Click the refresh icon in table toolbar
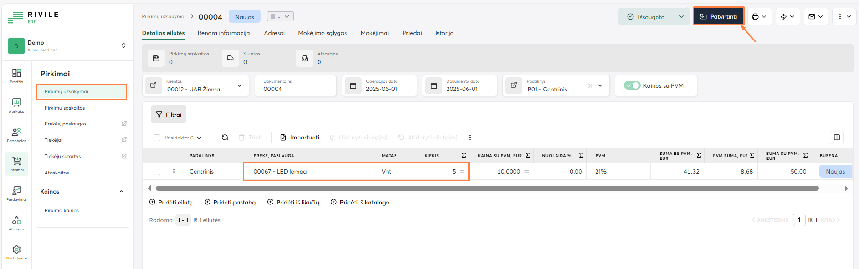 [x=225, y=138]
